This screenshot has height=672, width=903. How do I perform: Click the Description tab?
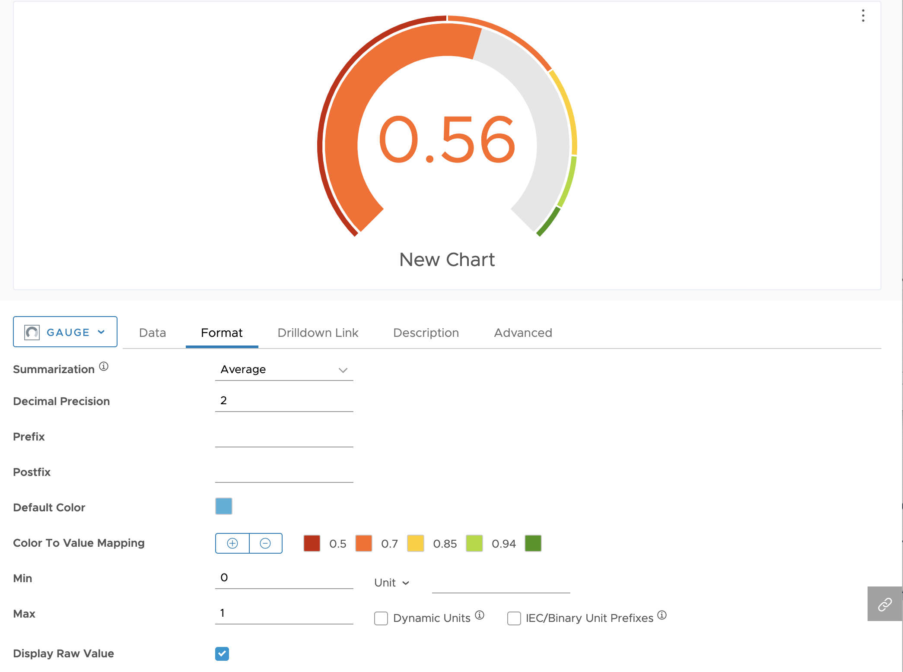[x=425, y=332]
